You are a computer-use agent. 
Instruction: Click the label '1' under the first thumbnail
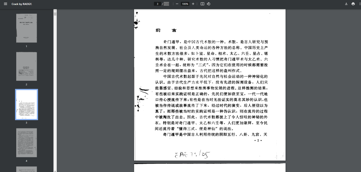pos(26,46)
